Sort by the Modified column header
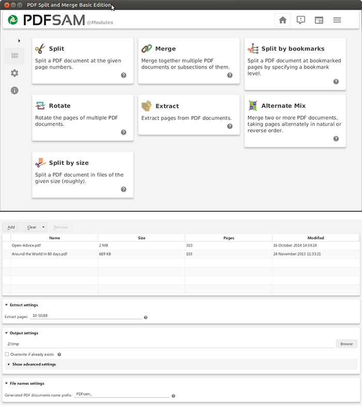The width and height of the screenshot is (362, 407). coord(316,238)
